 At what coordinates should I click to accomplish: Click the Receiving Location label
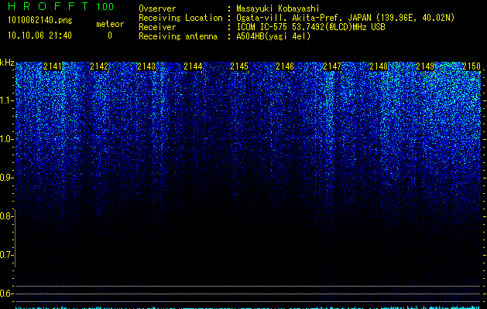tap(180, 18)
